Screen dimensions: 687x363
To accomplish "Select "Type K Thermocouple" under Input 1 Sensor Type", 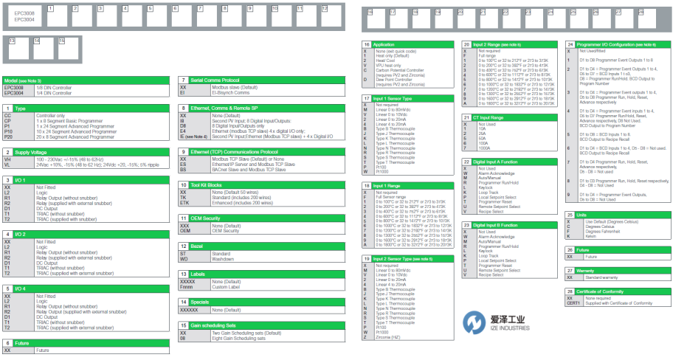I will tap(408, 139).
